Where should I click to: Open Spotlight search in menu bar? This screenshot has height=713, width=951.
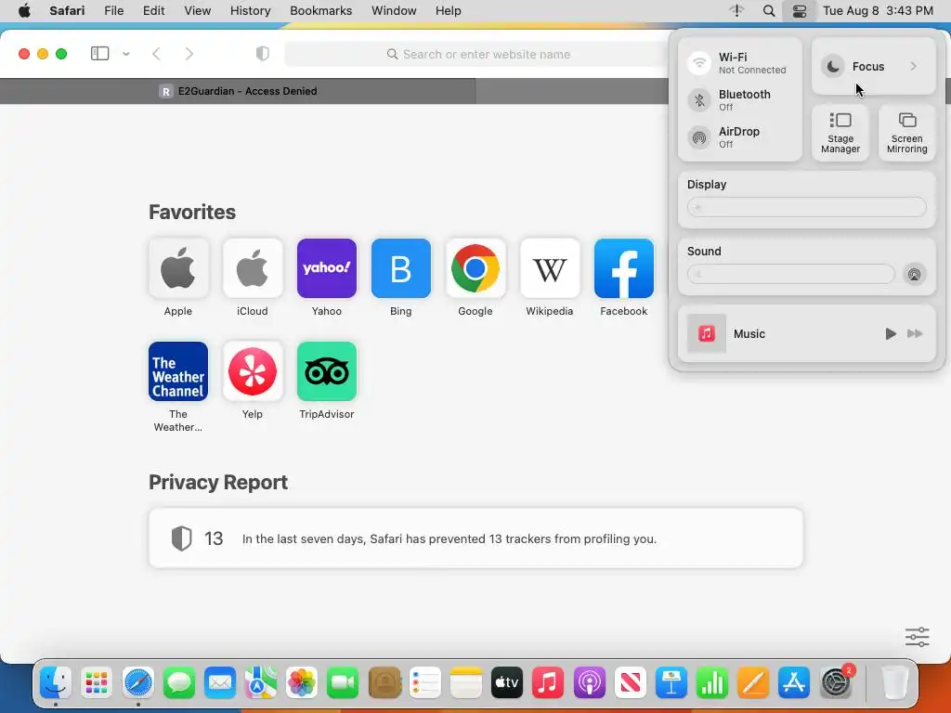(x=768, y=11)
